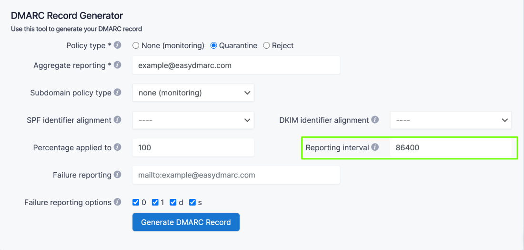Click the info icon beside Percentage applied to
This screenshot has width=524, height=250.
click(117, 147)
